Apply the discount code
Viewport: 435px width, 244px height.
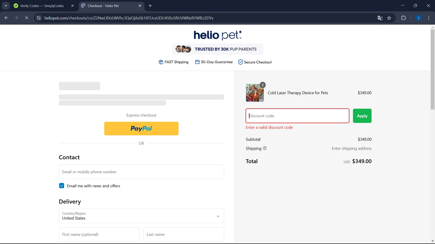[x=362, y=116]
